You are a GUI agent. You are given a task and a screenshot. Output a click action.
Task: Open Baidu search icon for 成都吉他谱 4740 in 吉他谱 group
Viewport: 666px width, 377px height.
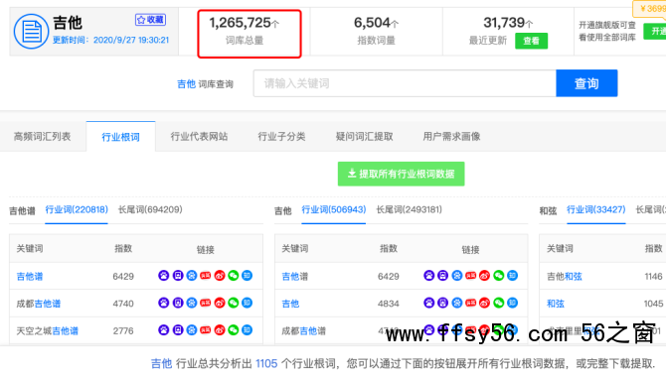pyautogui.click(x=164, y=303)
